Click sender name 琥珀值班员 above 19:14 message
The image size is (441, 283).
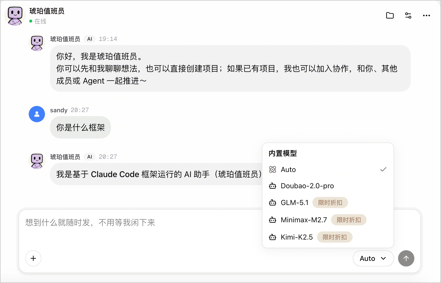[65, 39]
